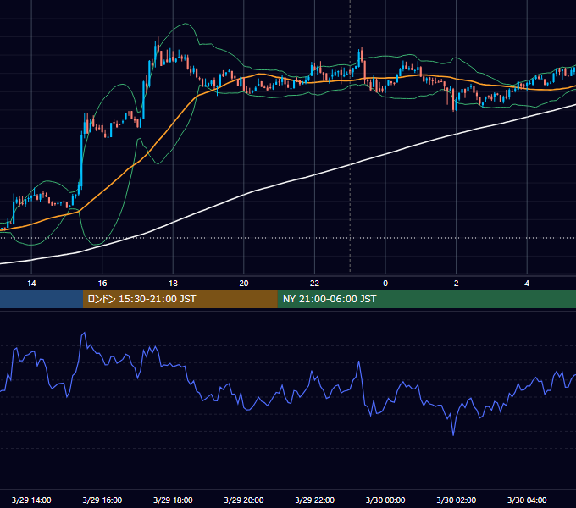Select the NY 21:00-06:00 JST session bar
This screenshot has width=576, height=508.
tap(426, 299)
